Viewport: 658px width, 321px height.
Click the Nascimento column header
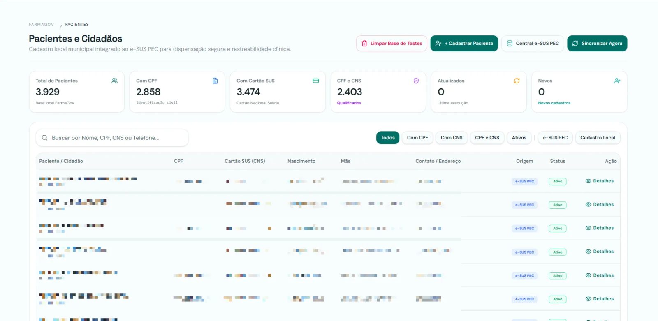point(301,161)
